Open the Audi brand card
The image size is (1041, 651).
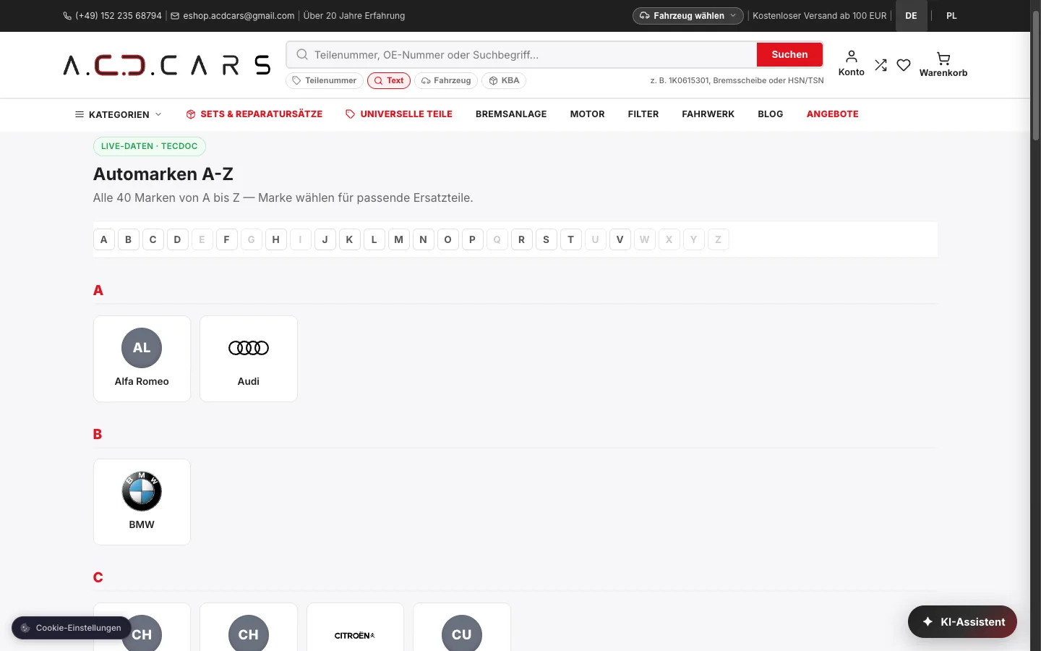[249, 359]
